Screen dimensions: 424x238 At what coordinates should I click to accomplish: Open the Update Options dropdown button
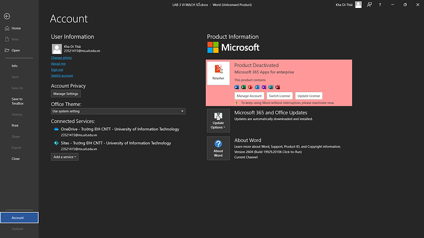[x=218, y=121]
